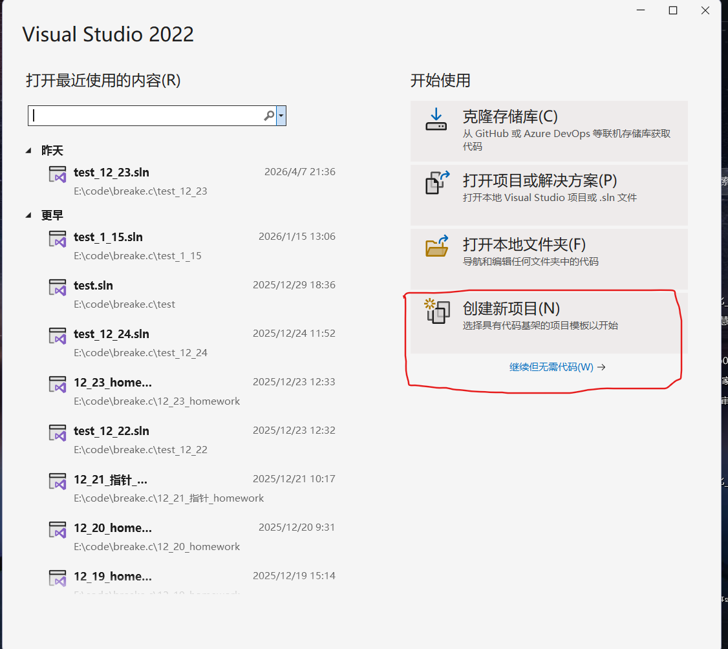Click date 2026/4/7 21:36
Viewport: 728px width, 649px height.
(300, 172)
